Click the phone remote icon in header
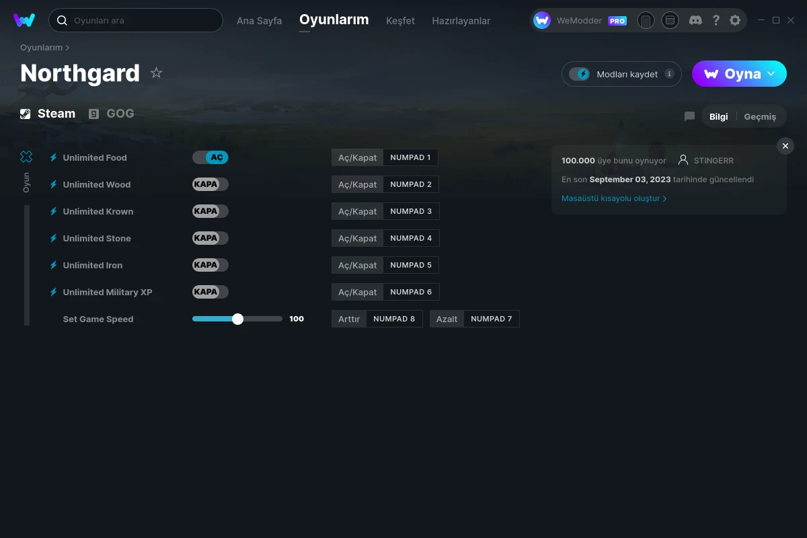 pyautogui.click(x=646, y=20)
